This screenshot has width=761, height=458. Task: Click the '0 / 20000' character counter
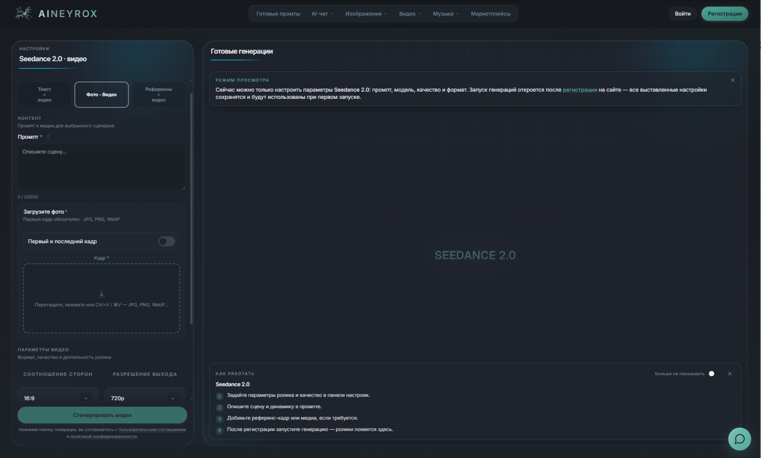click(28, 197)
